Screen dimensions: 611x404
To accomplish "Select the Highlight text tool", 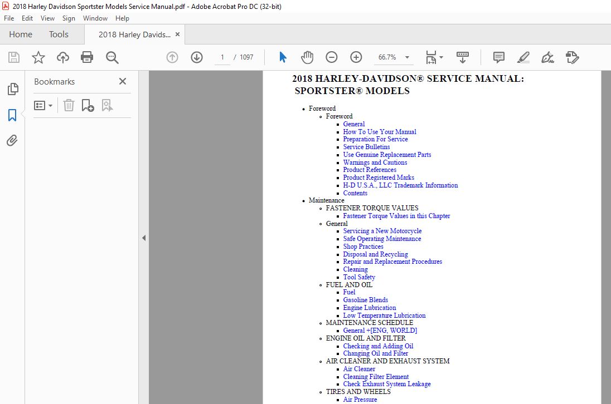I will pyautogui.click(x=523, y=57).
